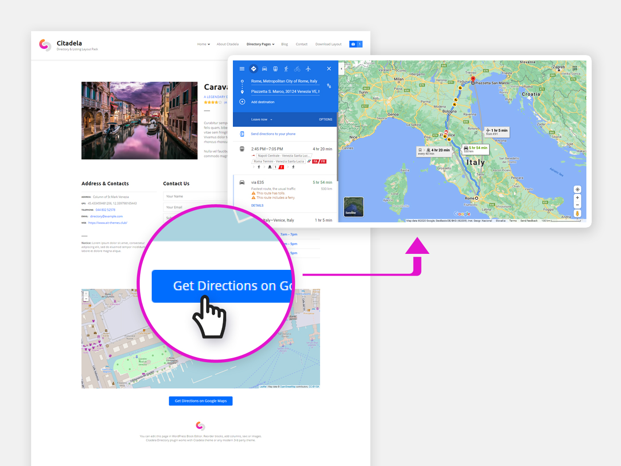Open the shopping cart in site header
This screenshot has height=466, width=621.
coord(356,44)
